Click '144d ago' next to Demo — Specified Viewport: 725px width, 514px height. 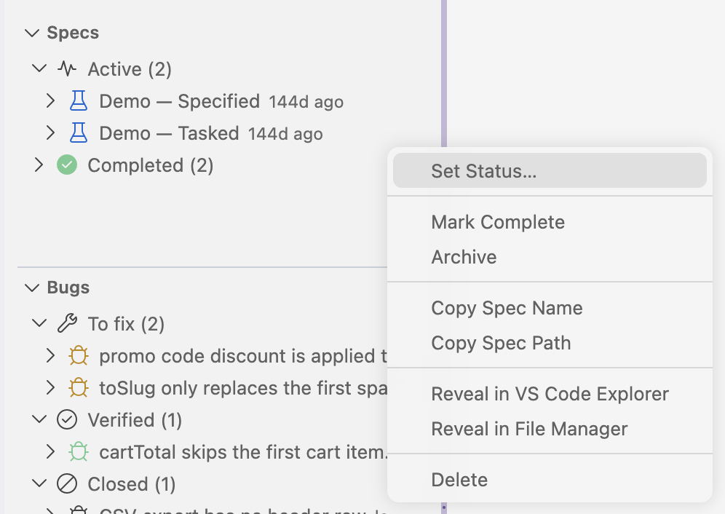pos(306,102)
